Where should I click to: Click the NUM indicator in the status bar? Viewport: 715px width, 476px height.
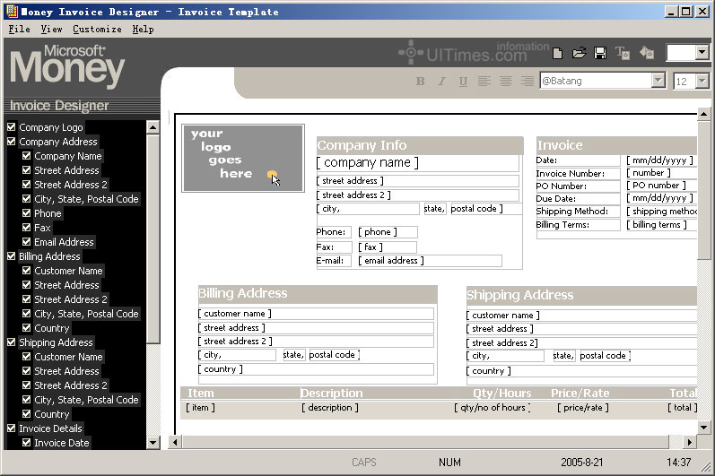449,463
